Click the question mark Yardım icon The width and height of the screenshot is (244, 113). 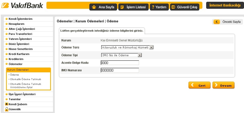tap(153, 7)
